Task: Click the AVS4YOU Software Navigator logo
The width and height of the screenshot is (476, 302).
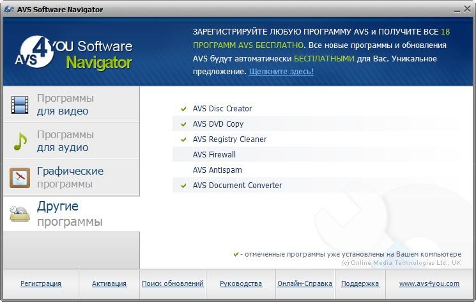Action: coord(74,52)
